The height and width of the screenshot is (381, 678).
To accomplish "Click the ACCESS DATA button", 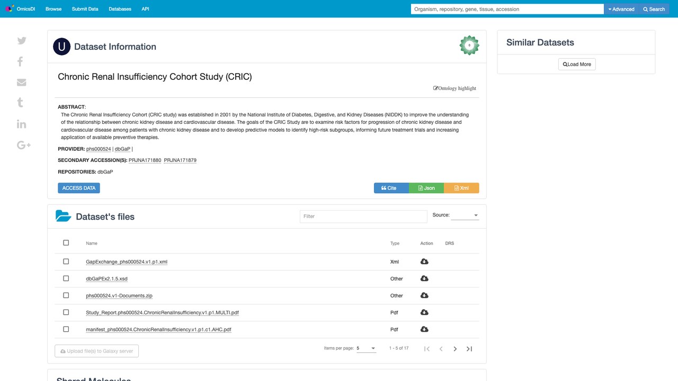I will 79,188.
